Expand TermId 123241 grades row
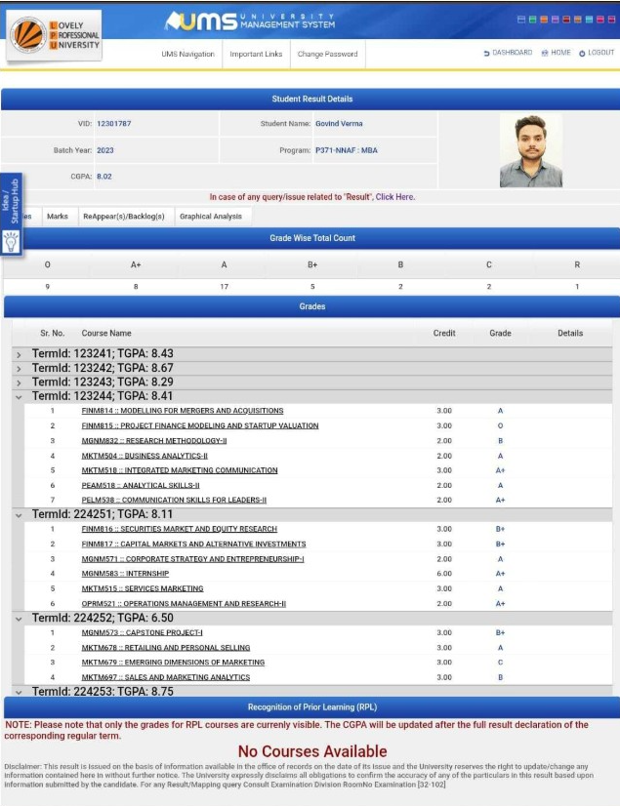The image size is (620, 806). click(19, 354)
